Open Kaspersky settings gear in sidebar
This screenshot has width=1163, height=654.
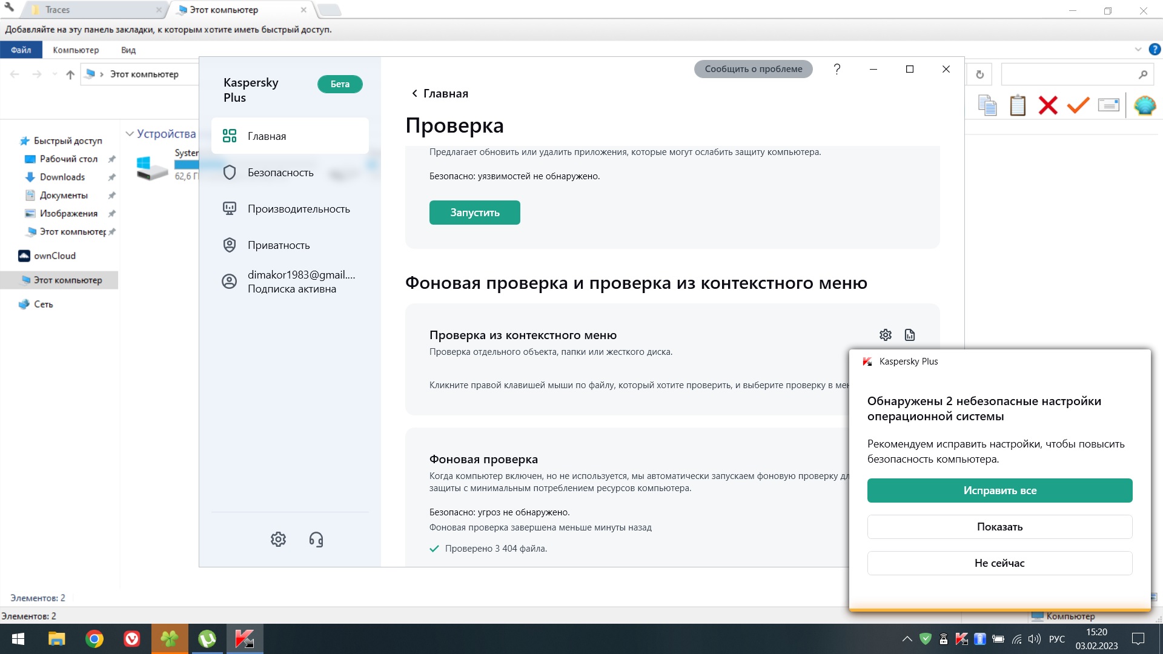tap(278, 539)
